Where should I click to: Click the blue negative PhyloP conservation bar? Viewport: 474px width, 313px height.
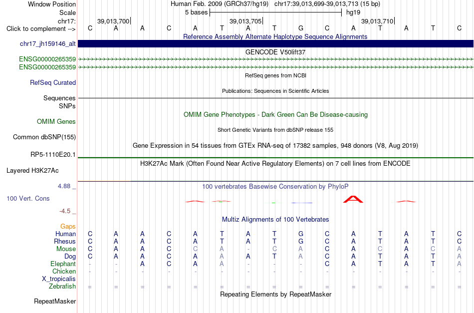pyautogui.click(x=302, y=203)
